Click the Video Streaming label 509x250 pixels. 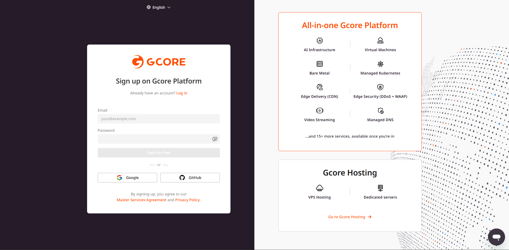pyautogui.click(x=319, y=120)
